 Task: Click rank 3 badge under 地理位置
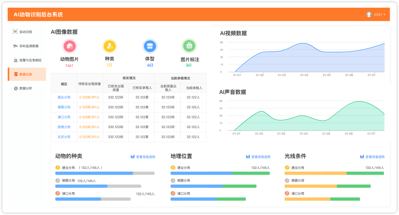(173, 193)
